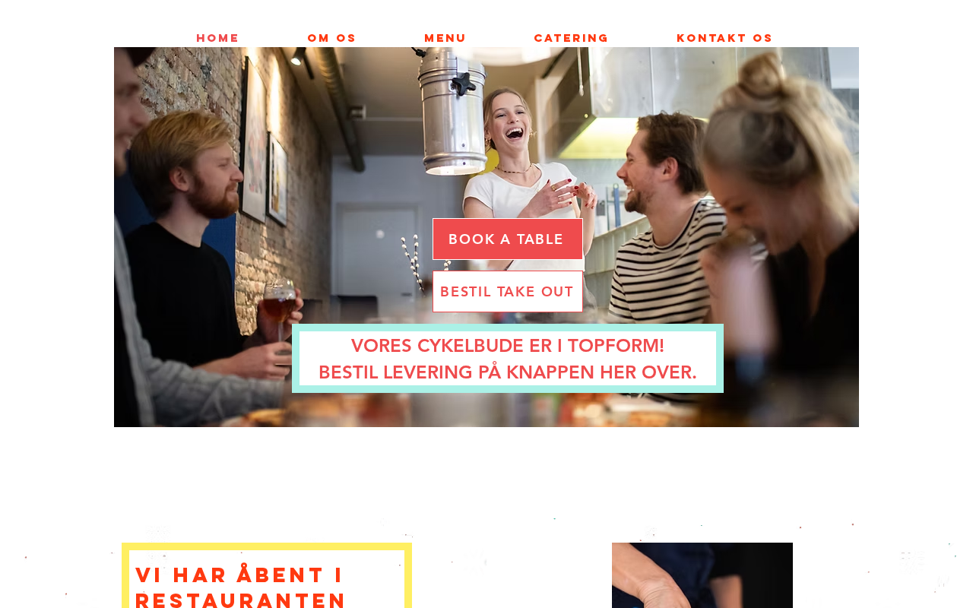Click the BESTIL TAKE OUT button
The width and height of the screenshot is (973, 608).
tap(508, 291)
